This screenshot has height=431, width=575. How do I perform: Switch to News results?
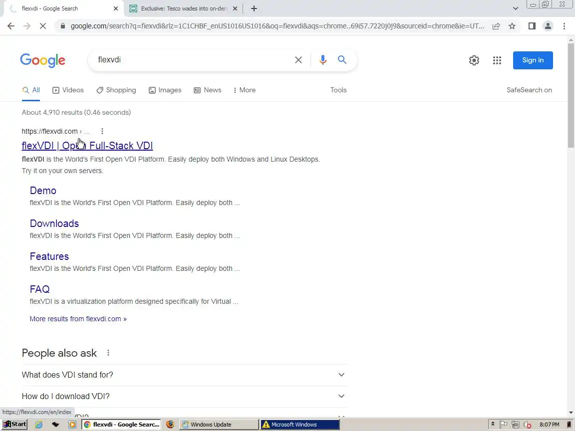(x=208, y=90)
